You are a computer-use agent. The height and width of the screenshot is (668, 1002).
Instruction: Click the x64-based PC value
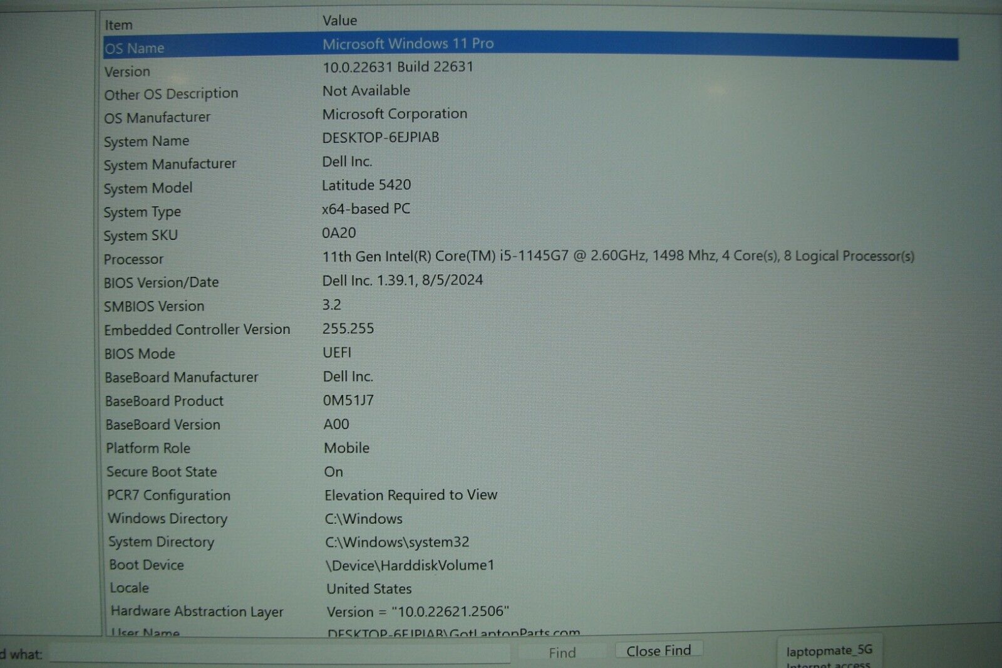point(366,209)
